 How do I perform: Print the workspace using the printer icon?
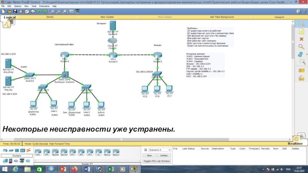point(21,12)
